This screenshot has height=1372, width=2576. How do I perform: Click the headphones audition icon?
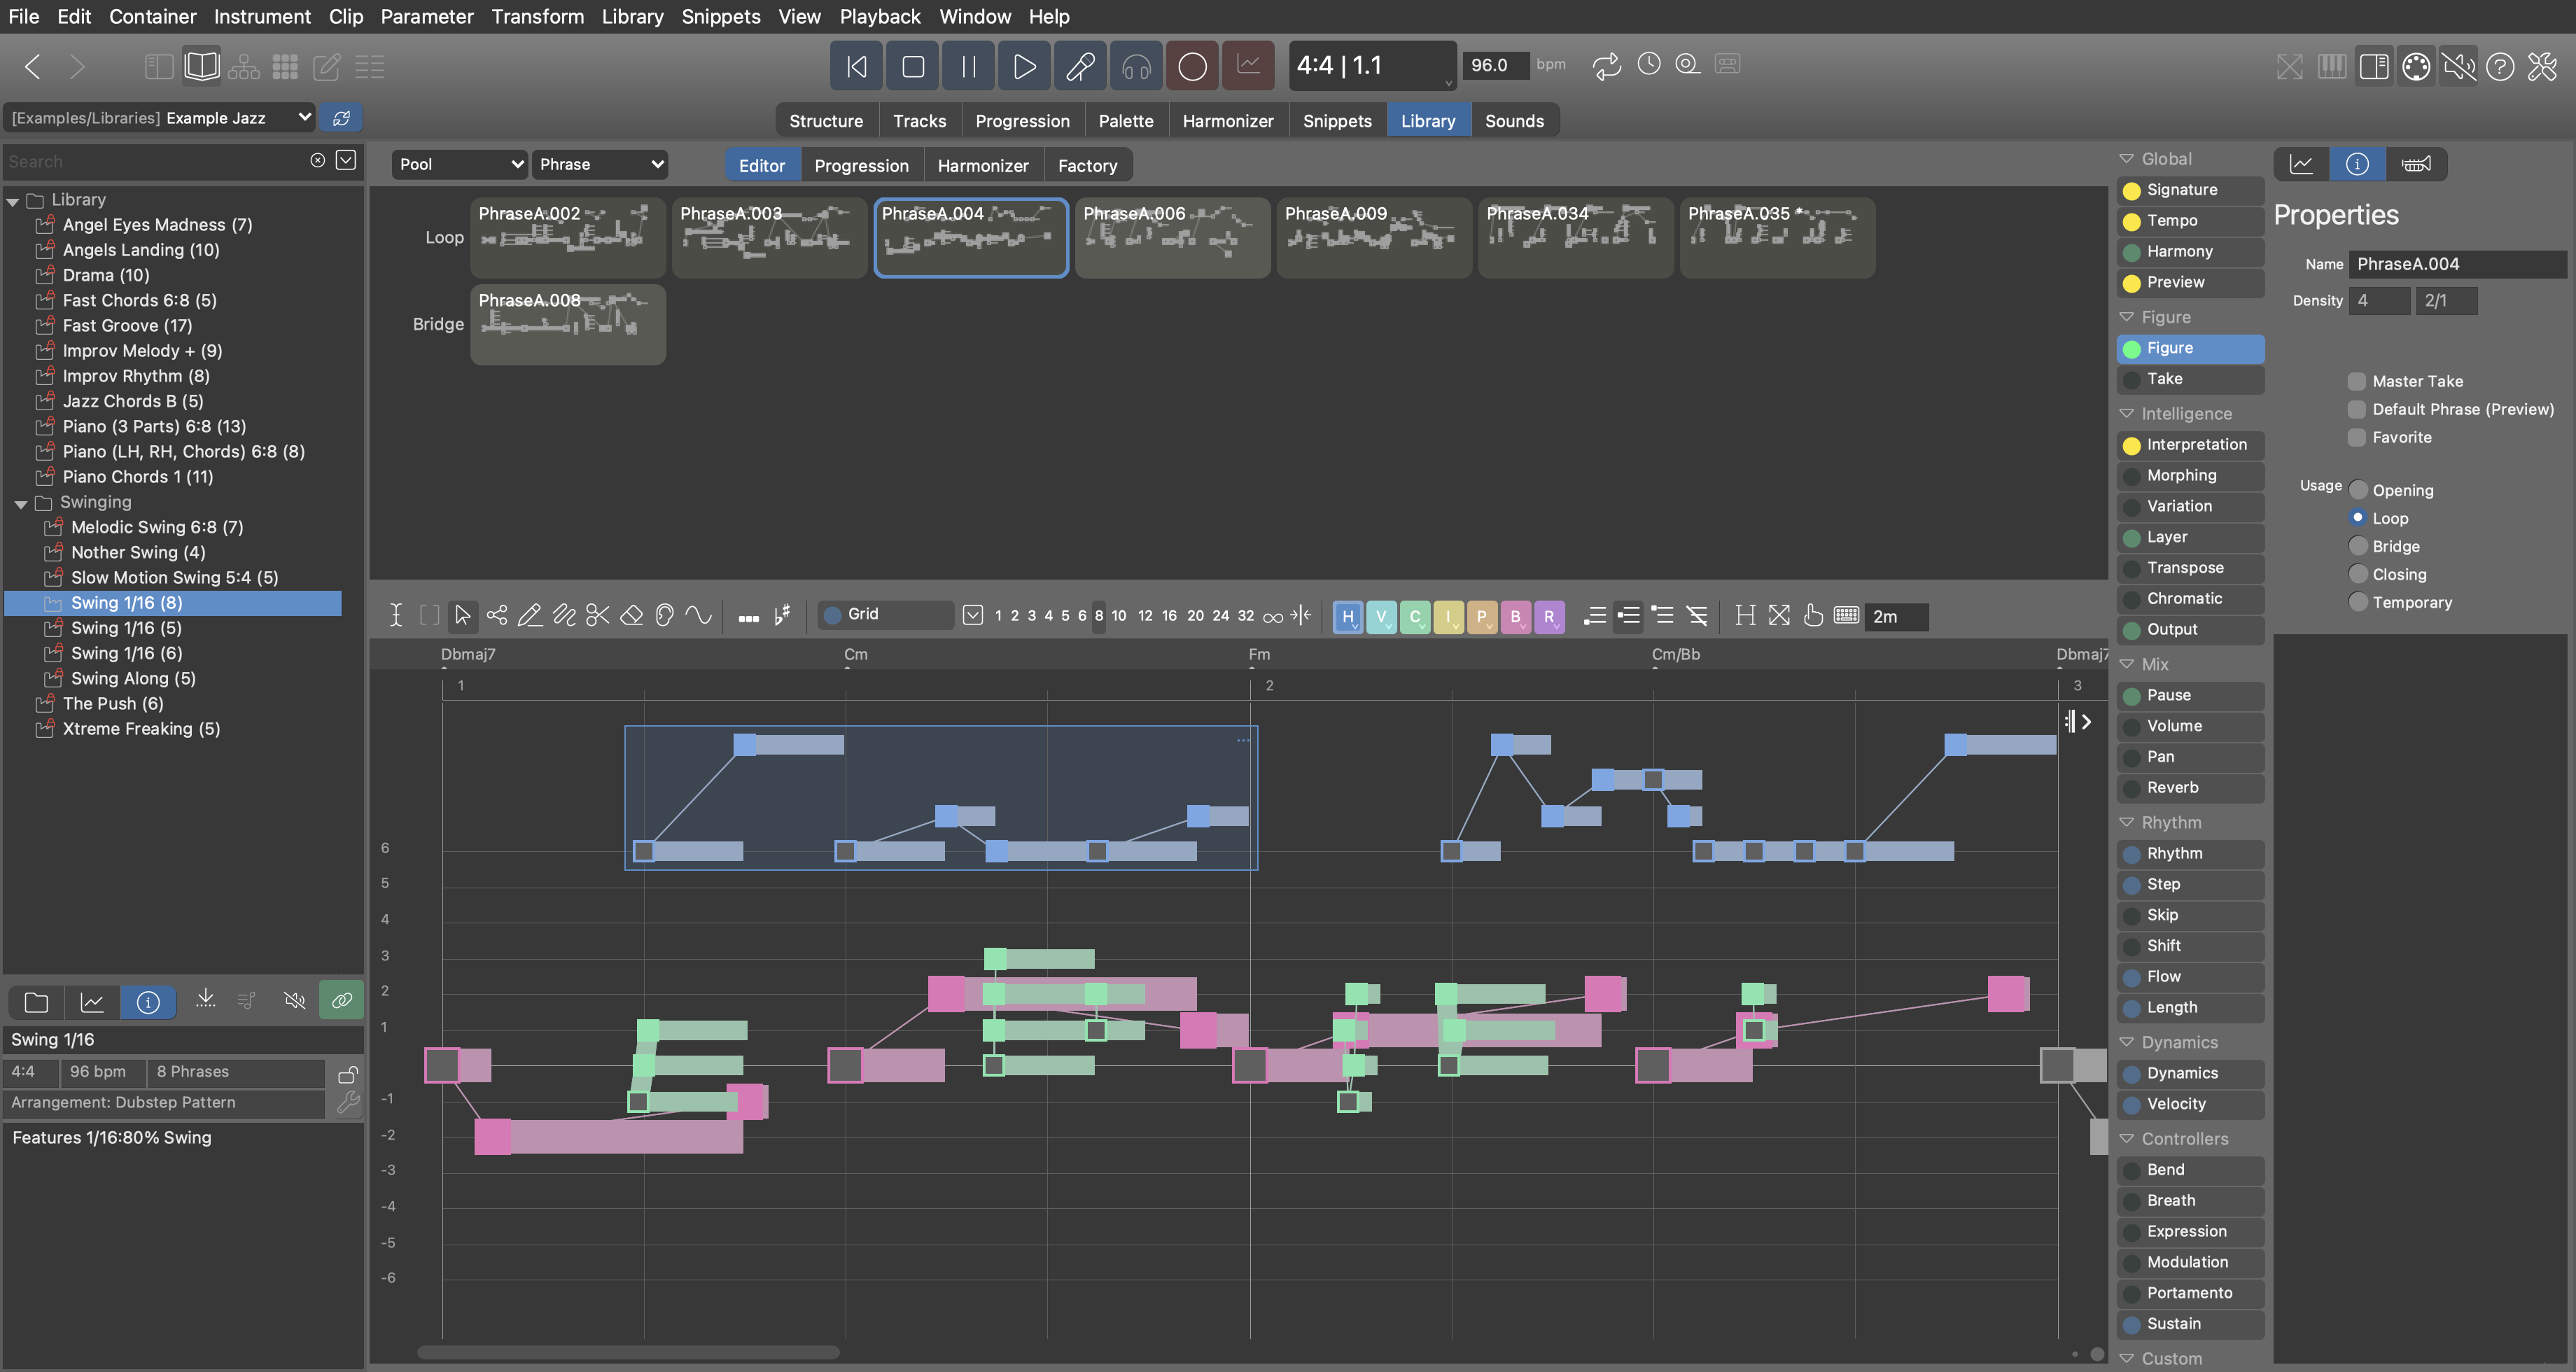(x=1136, y=66)
